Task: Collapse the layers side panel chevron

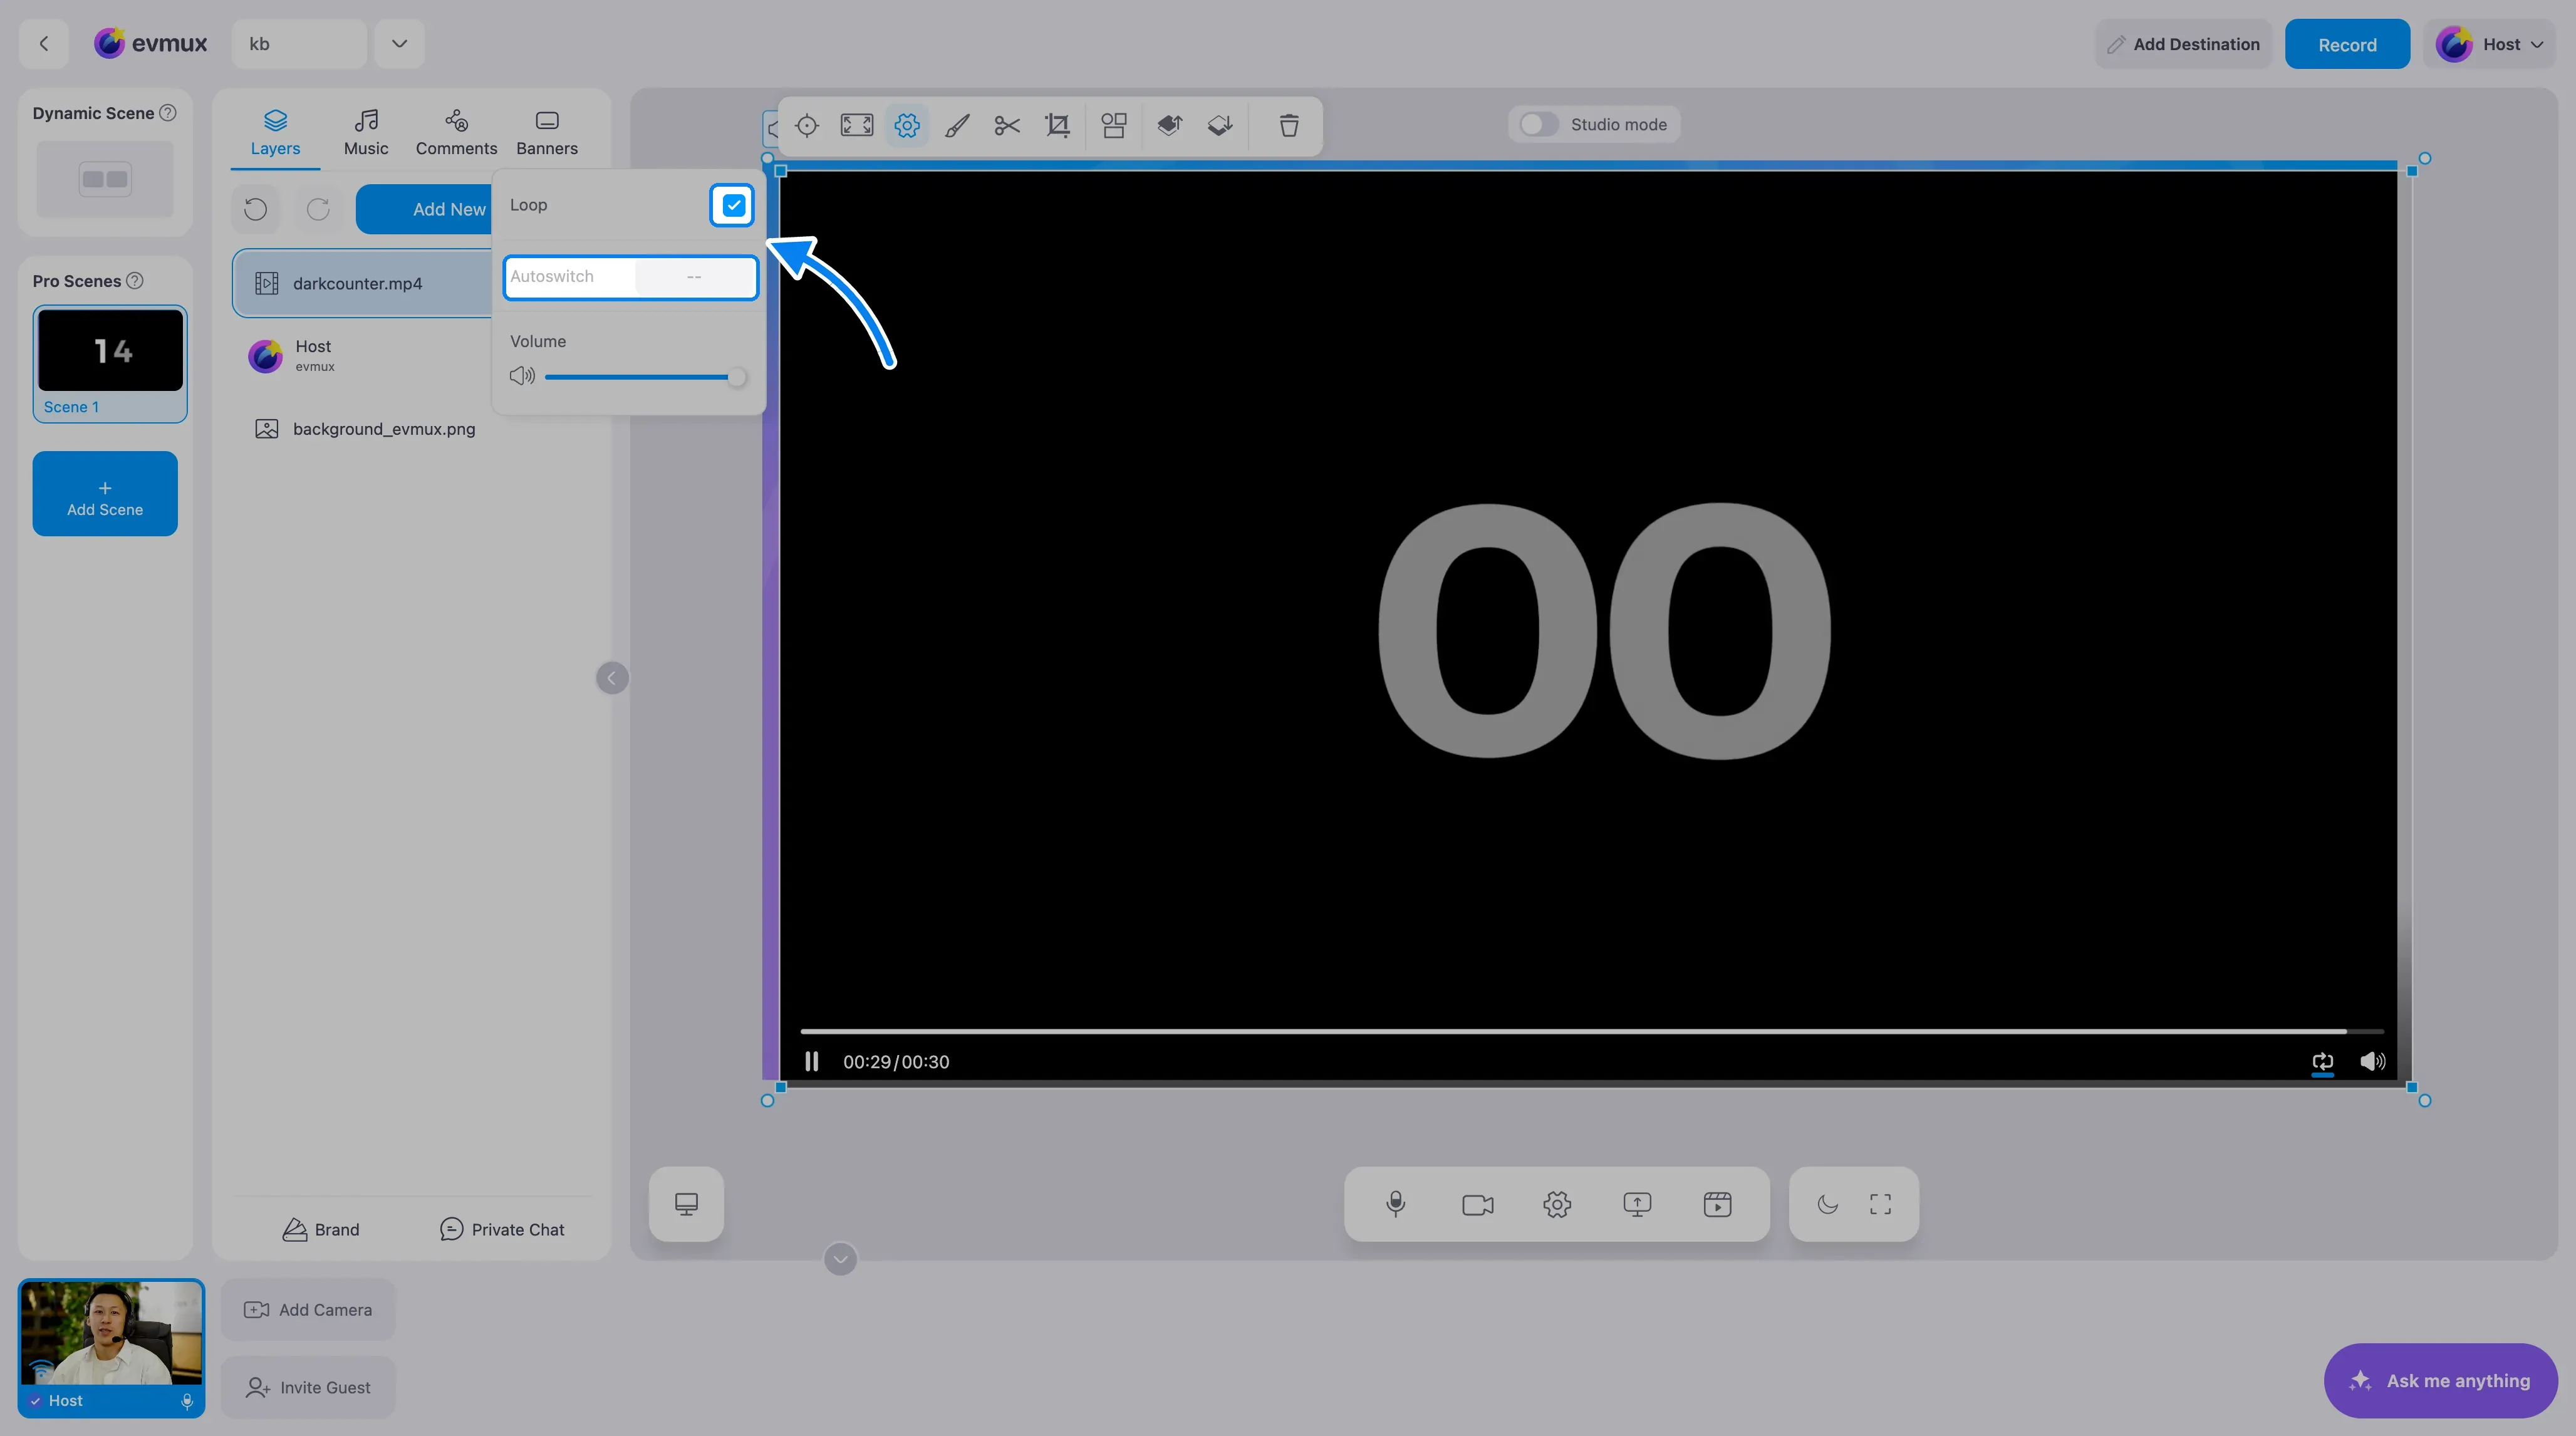Action: [612, 678]
